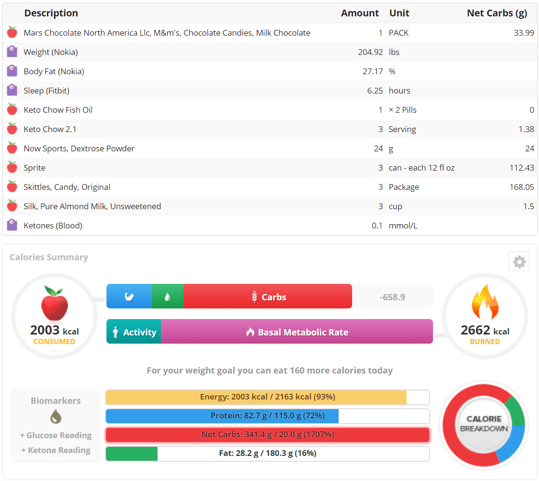Click the 2662 kcal burned figure
This screenshot has height=481, width=539.
[x=485, y=330]
